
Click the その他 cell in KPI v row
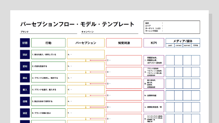coord(195,107)
